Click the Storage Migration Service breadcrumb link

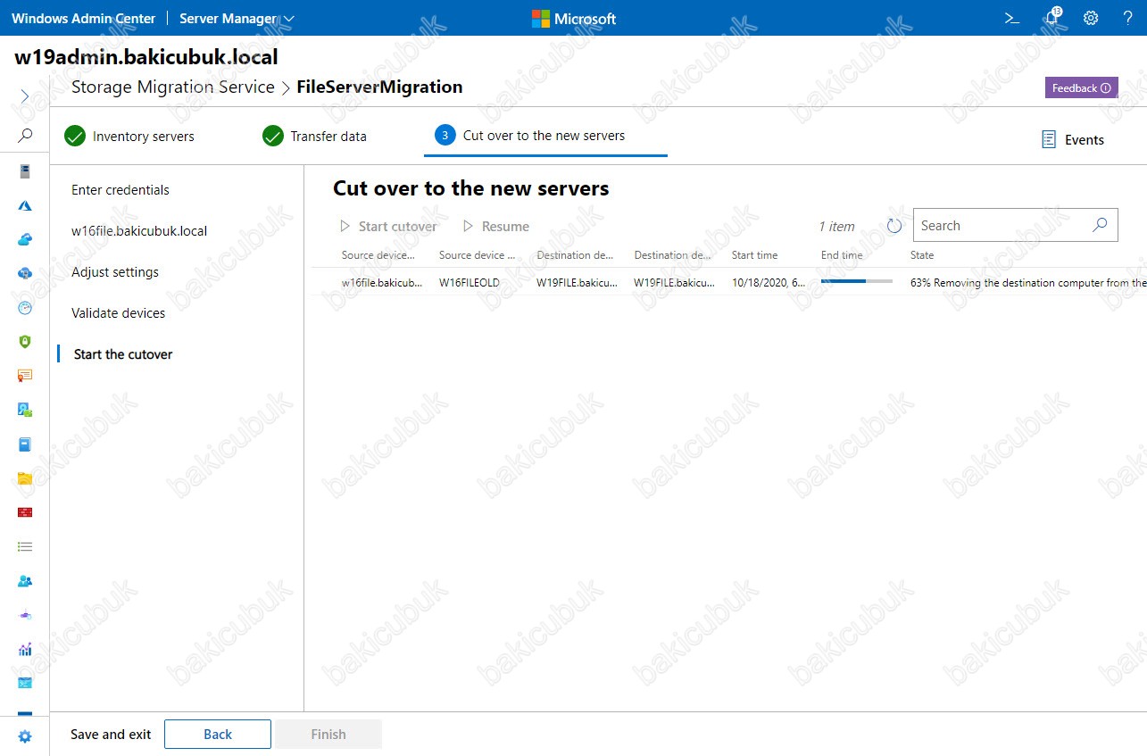coord(173,87)
